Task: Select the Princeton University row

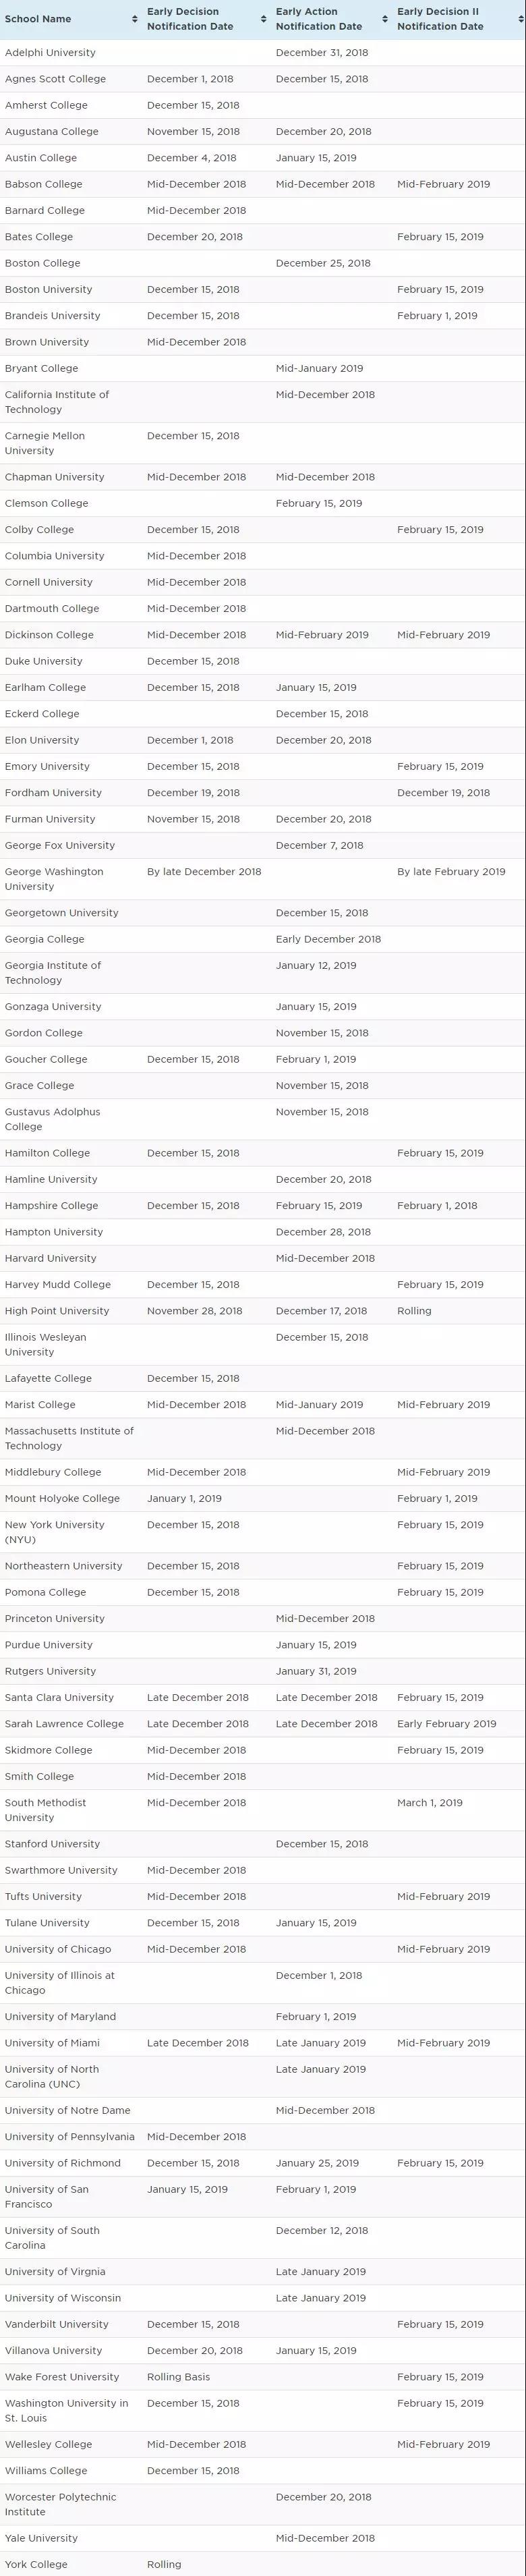Action: pos(54,1618)
